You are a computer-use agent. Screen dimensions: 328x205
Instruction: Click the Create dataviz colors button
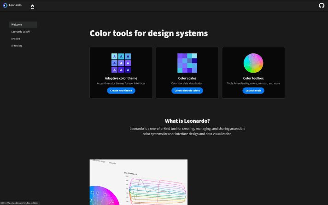(x=187, y=91)
